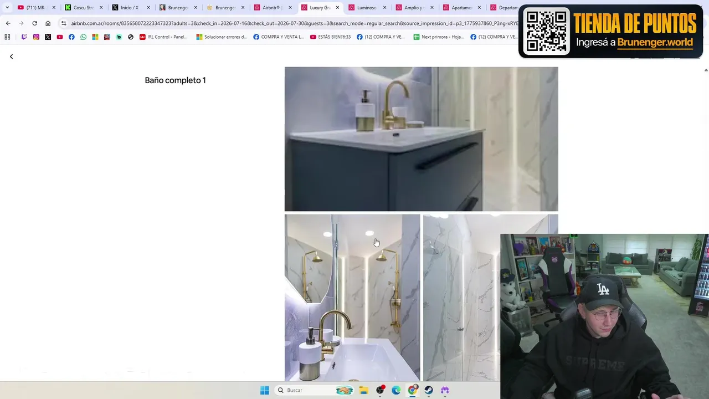Open the Instagram bookmark icon
The height and width of the screenshot is (399, 709).
(36, 37)
